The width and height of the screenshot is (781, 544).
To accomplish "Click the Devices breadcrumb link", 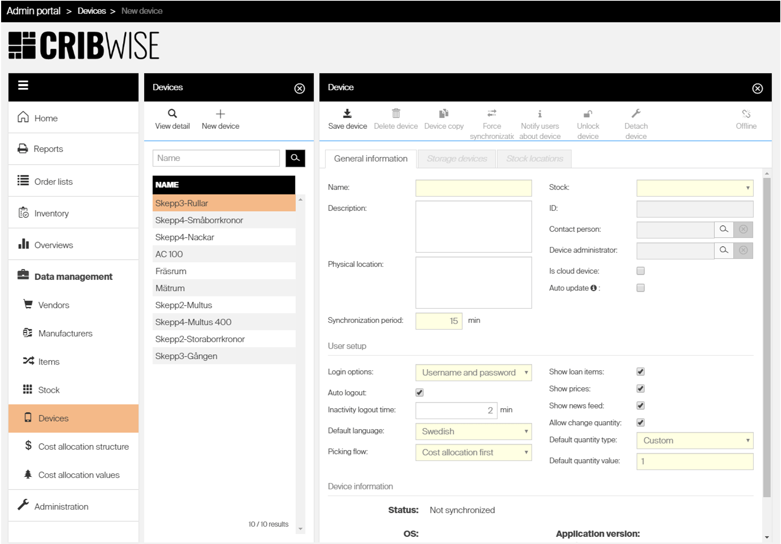I will [92, 11].
